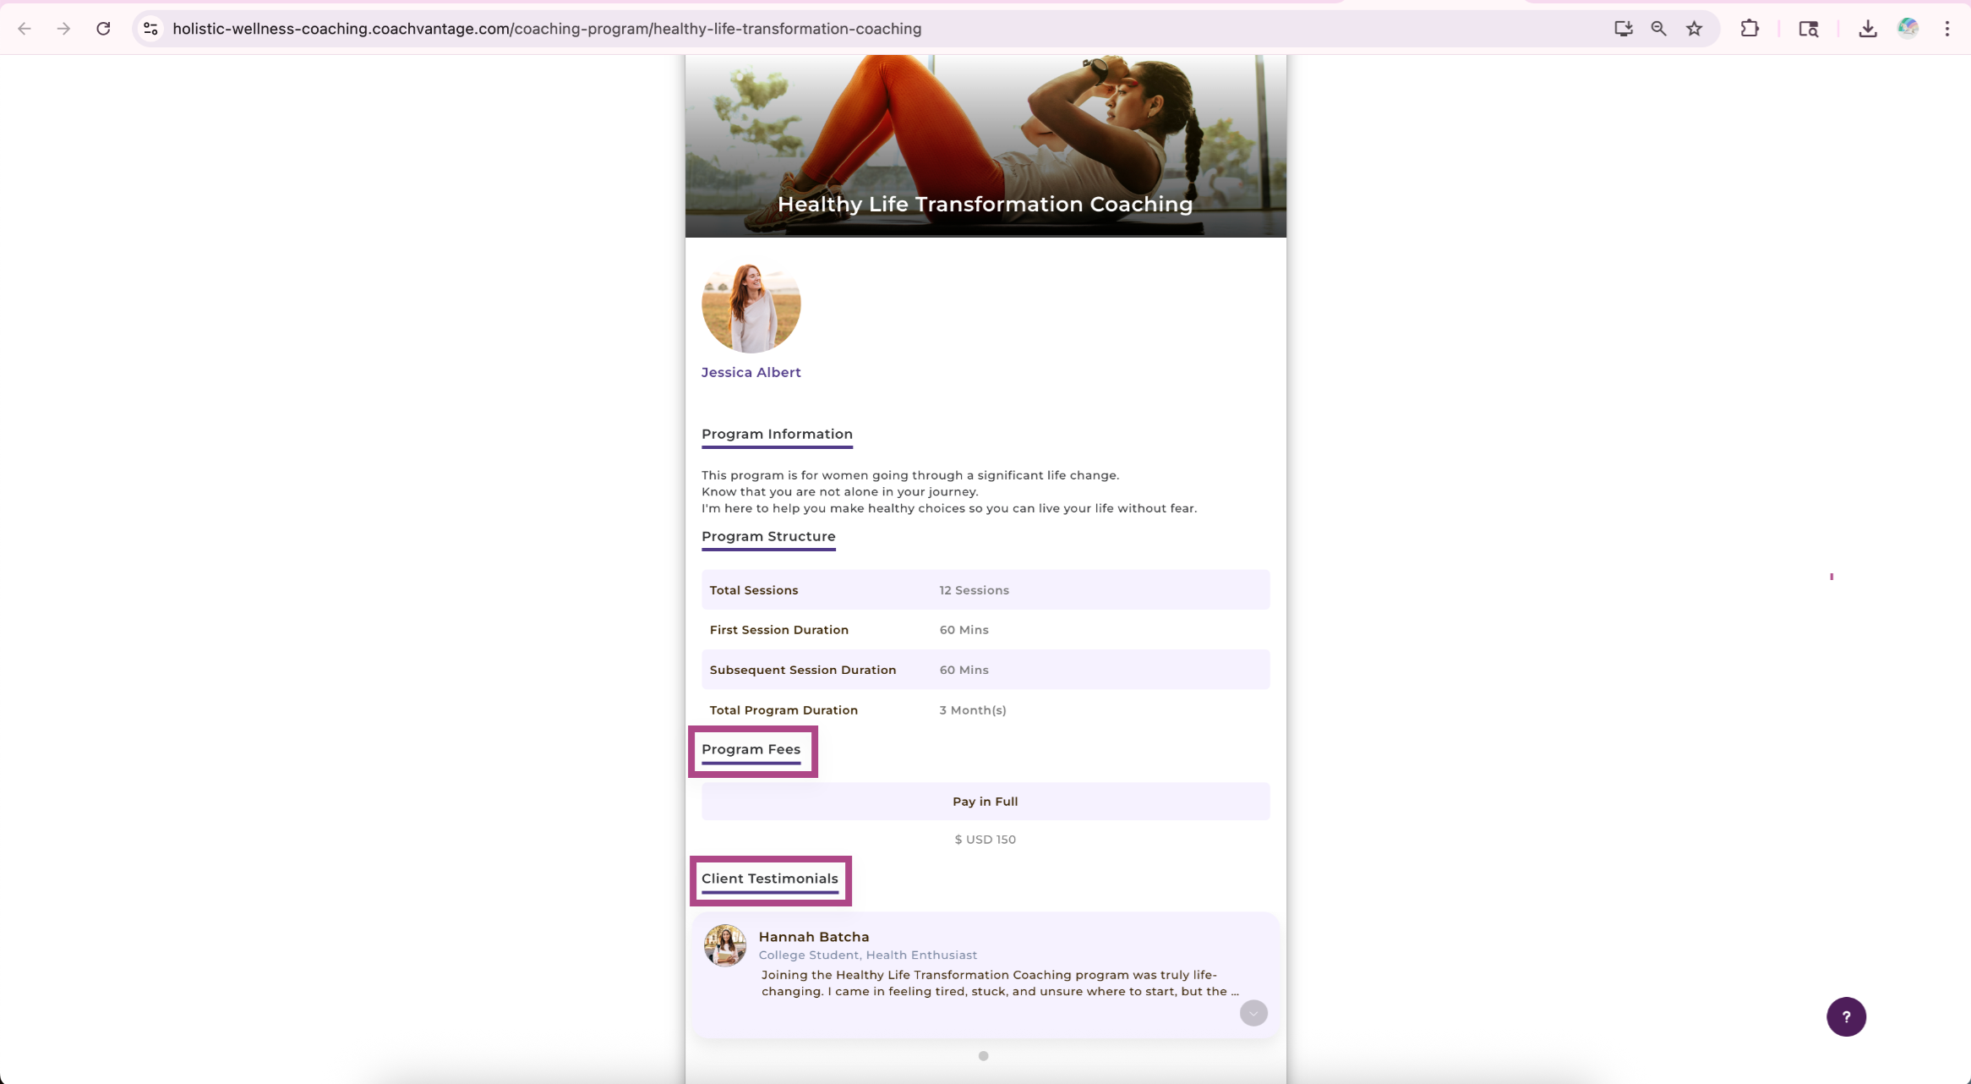Click the Client Testimonials heading
Image resolution: width=1971 pixels, height=1084 pixels.
click(769, 879)
